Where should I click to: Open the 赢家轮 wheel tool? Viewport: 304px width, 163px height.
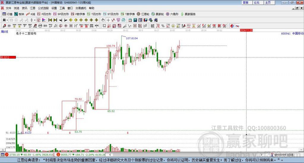coord(158,14)
